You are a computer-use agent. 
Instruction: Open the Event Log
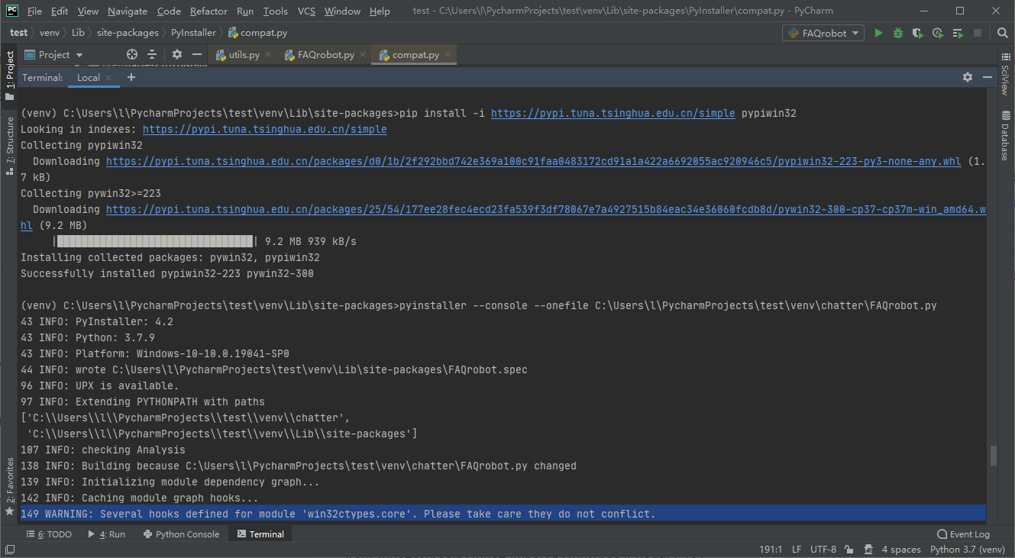[963, 534]
